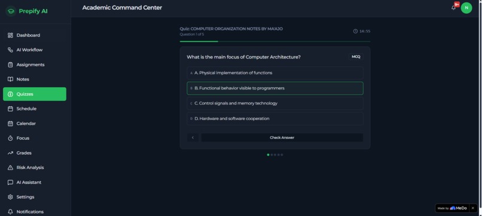Viewport: 482px width, 216px height.
Task: Click the quiz title COMPUTER ORGANIZATION NOTES
Action: coord(231,29)
